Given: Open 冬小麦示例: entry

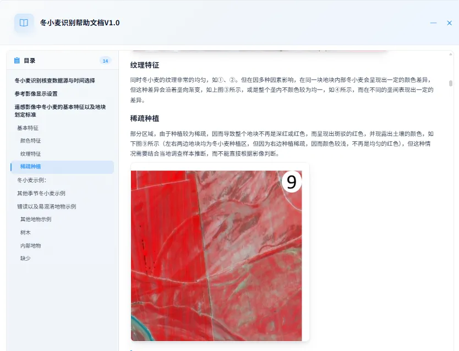Looking at the screenshot, I should click(x=31, y=180).
